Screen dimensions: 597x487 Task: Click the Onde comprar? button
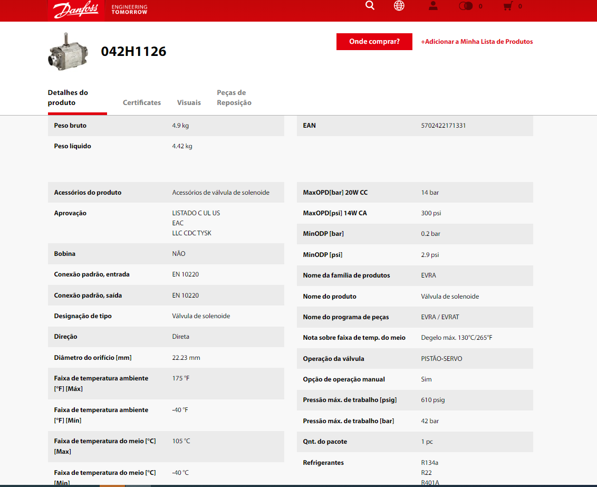point(374,42)
